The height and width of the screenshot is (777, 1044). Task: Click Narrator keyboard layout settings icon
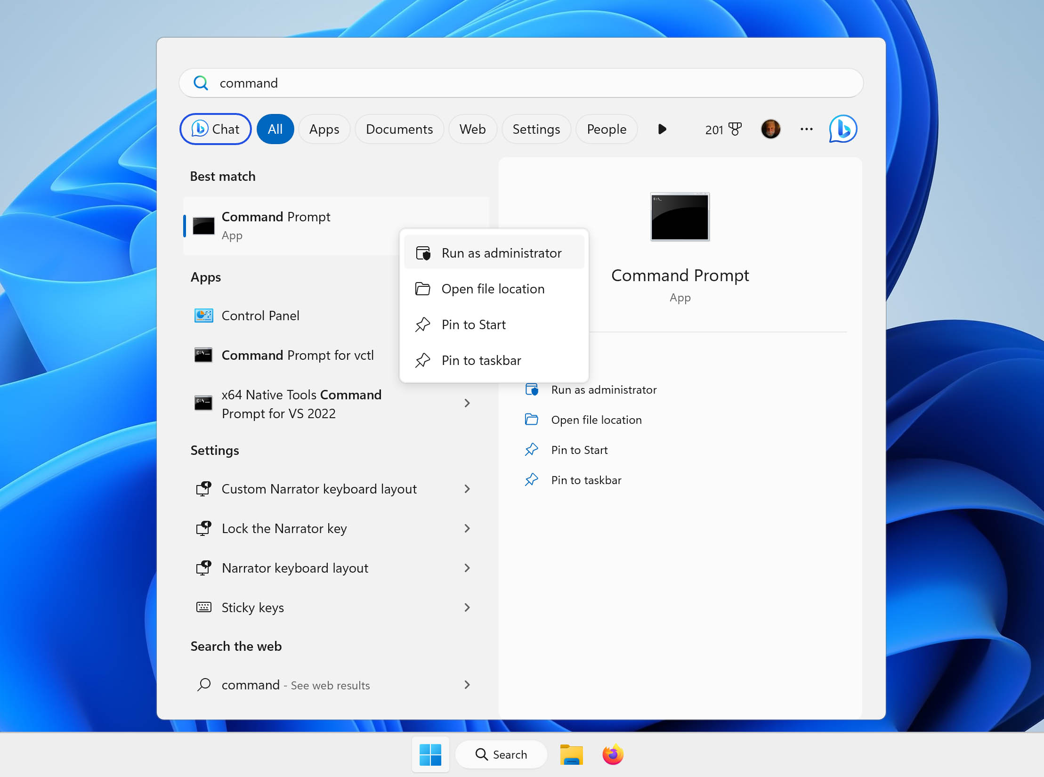203,568
